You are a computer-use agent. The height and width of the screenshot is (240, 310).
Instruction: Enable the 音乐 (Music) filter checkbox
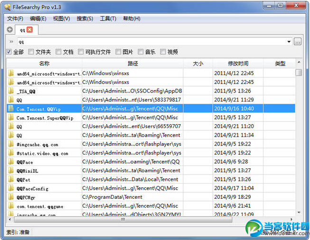[141, 52]
